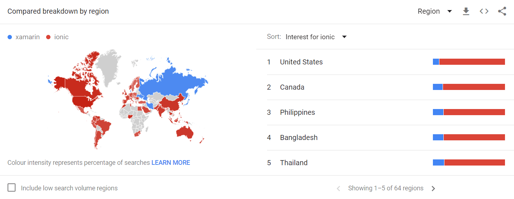Click the previous page arrow

point(338,188)
